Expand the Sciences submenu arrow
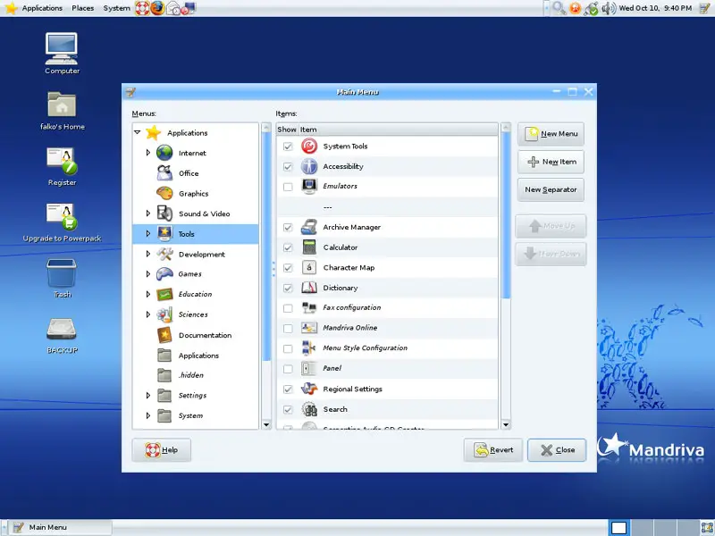 tap(148, 314)
